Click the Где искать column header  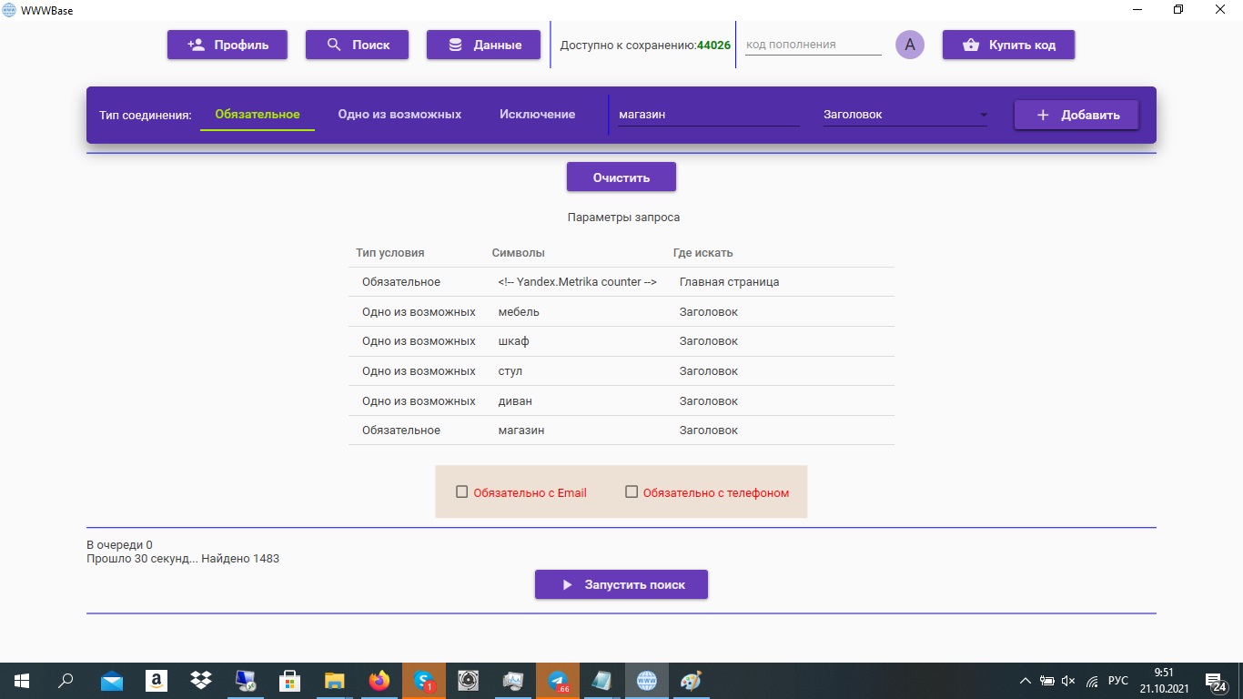point(702,253)
